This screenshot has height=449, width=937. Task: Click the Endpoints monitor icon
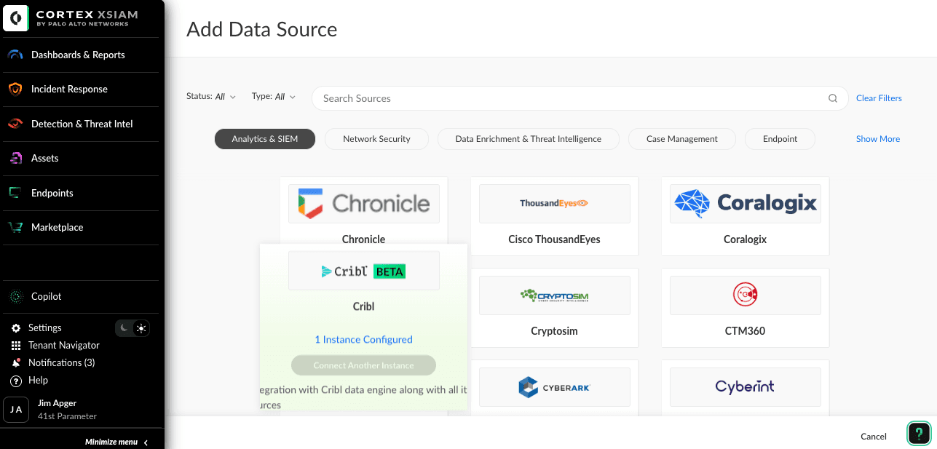[x=15, y=193]
